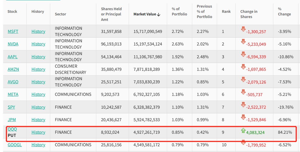Image resolution: width=300 pixels, height=152 pixels.
Task: Click the red decrease arrow in AVGO row
Action: [243, 80]
